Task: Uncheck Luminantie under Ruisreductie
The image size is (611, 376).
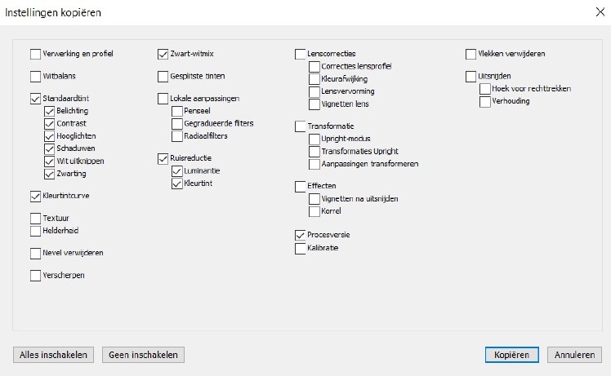Action: coord(177,171)
